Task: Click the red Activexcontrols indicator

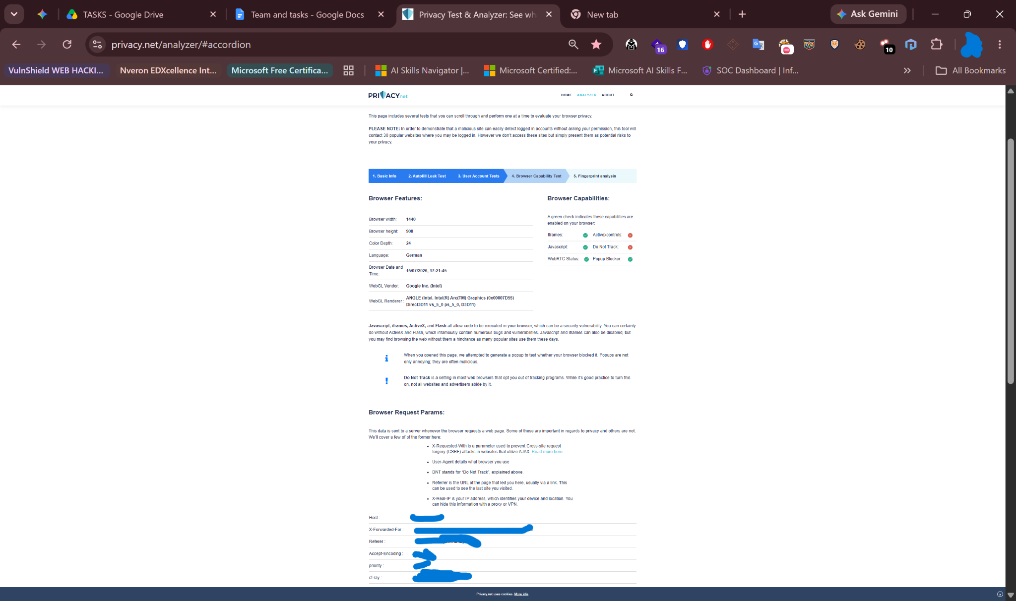Action: 630,236
